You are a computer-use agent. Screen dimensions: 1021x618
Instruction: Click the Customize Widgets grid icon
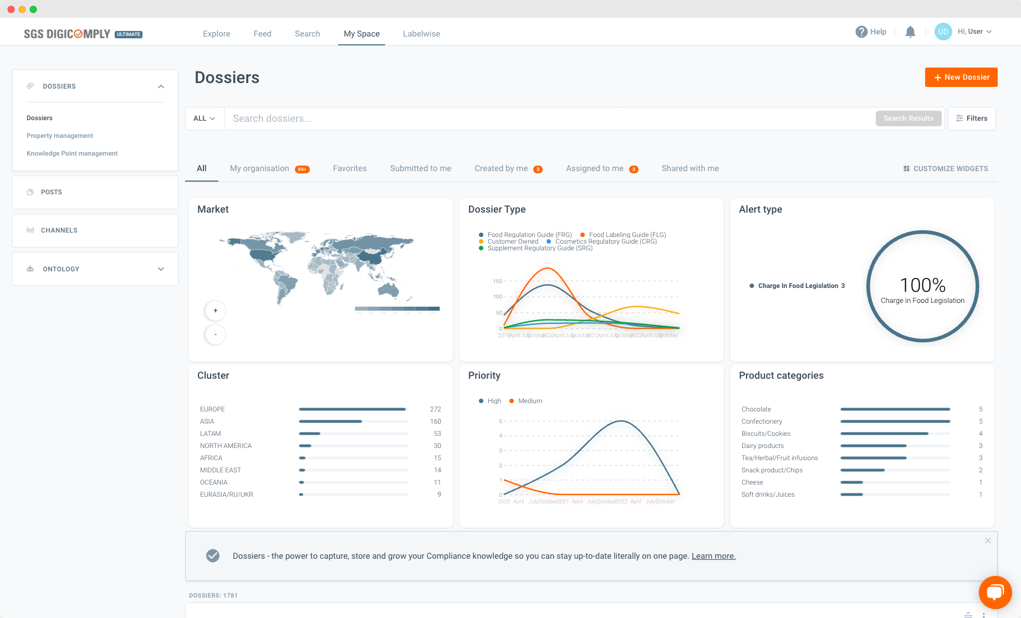pos(906,168)
